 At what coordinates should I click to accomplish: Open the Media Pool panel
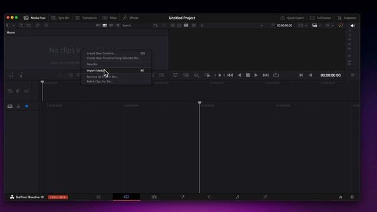[x=35, y=18]
